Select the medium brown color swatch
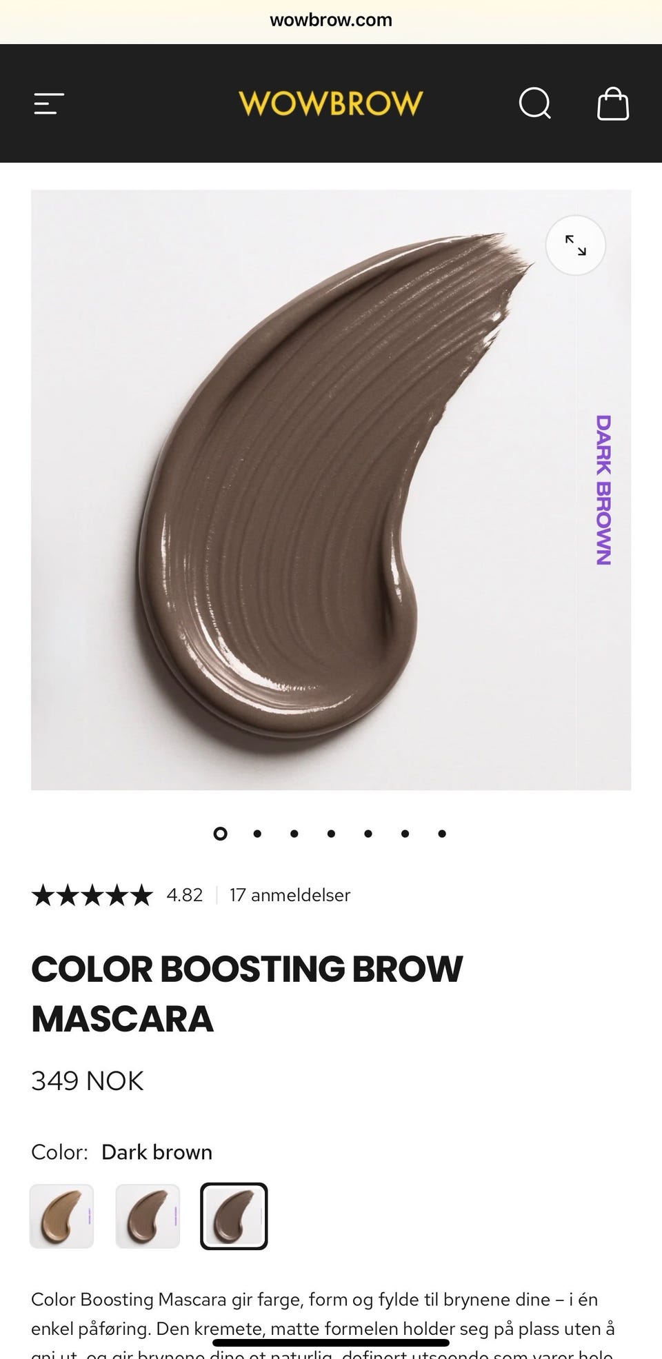662x1359 pixels. point(148,1216)
